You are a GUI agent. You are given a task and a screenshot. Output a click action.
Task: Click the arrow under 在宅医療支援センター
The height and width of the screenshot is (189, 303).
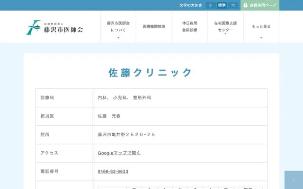(225, 37)
